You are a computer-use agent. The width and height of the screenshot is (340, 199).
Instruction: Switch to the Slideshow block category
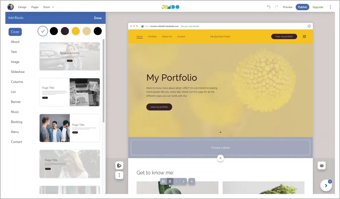[x=18, y=72]
